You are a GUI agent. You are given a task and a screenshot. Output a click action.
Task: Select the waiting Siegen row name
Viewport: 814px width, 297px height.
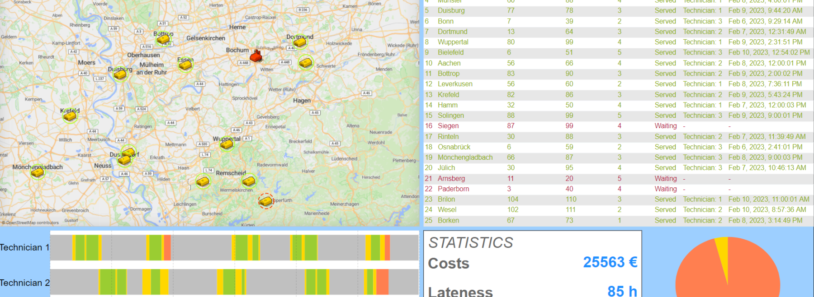coord(448,126)
